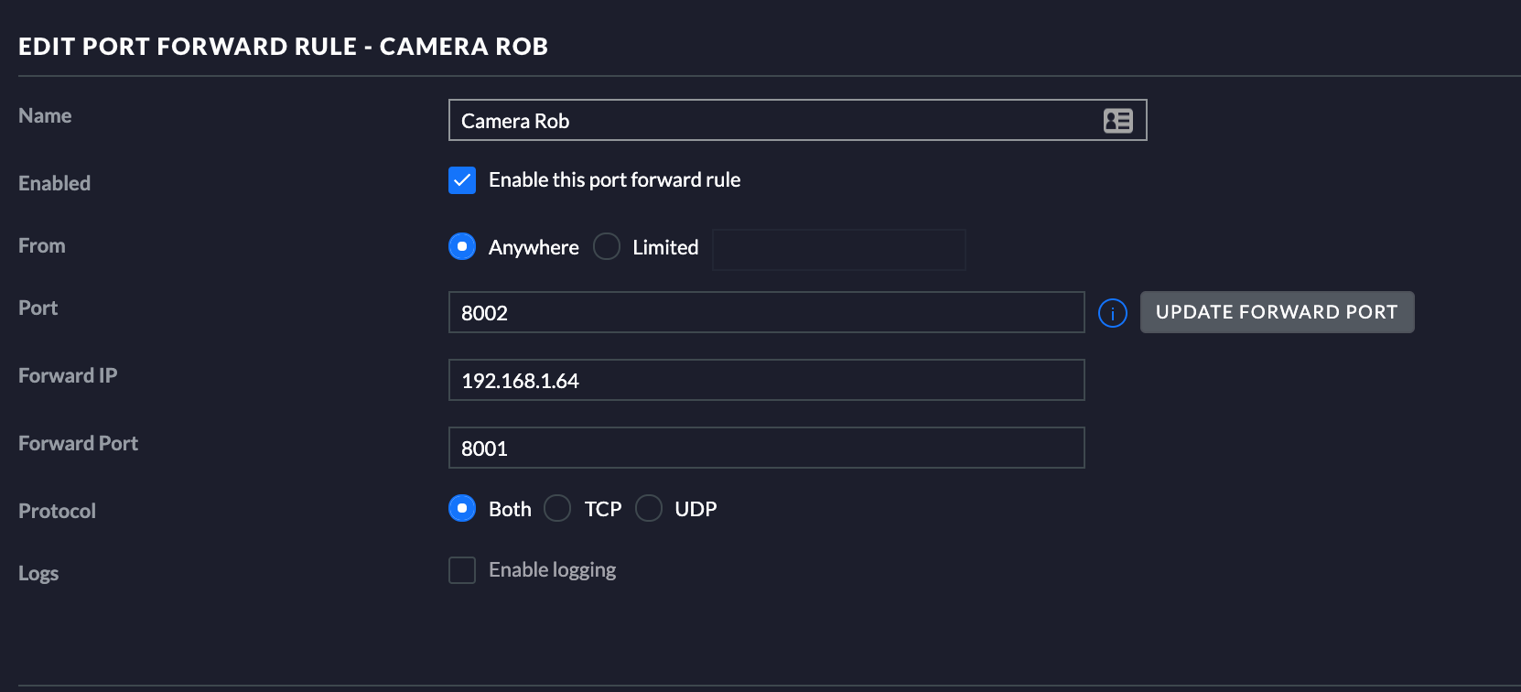Click the Edit Port Forward Rule heading
This screenshot has width=1521, height=692.
point(283,47)
